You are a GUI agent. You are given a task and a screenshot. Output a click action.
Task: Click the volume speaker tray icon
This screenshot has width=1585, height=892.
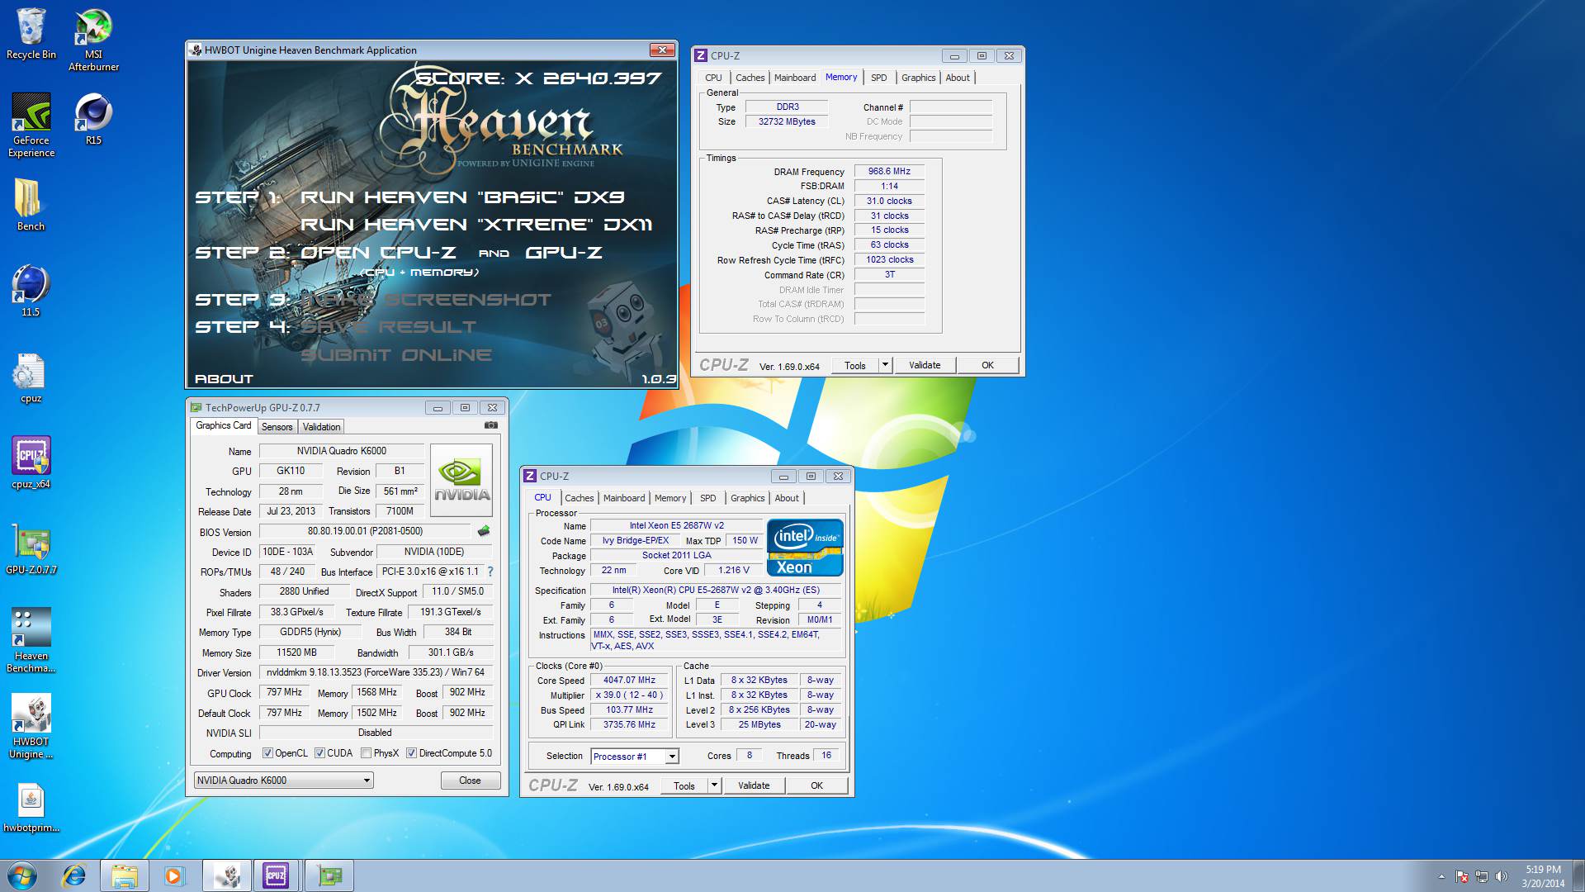coord(1502,876)
